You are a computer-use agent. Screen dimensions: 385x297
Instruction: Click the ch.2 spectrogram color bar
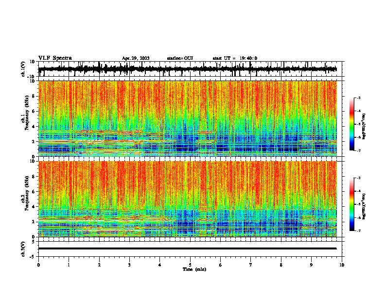click(x=351, y=204)
